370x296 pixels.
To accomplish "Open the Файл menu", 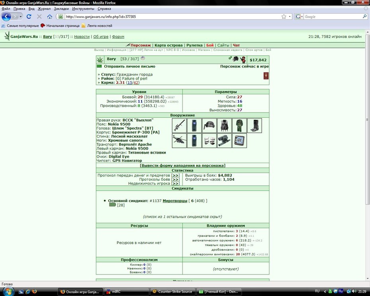I will pos(6,9).
